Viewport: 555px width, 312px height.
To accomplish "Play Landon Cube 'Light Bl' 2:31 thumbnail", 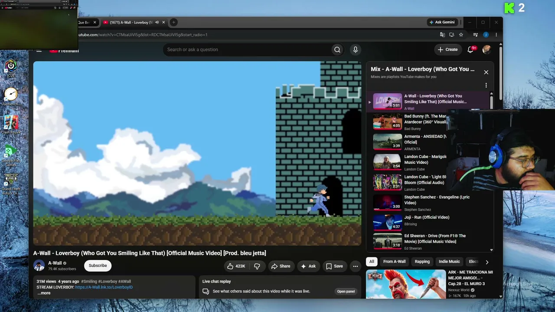I will pyautogui.click(x=388, y=182).
